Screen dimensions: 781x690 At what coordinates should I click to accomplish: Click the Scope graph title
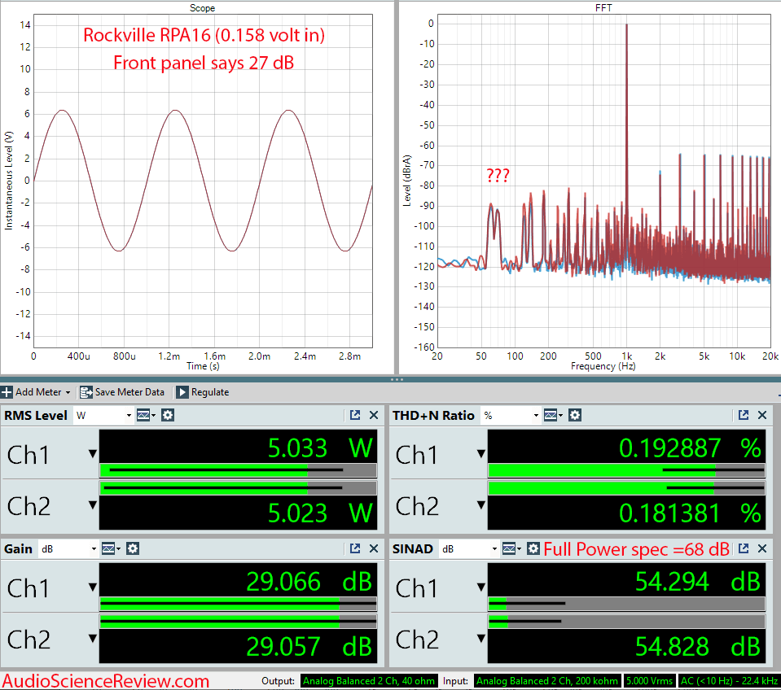point(202,8)
